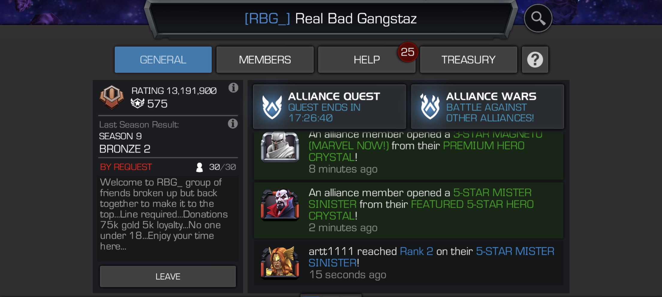Tap the info icon beside Last Season Result

pyautogui.click(x=233, y=123)
